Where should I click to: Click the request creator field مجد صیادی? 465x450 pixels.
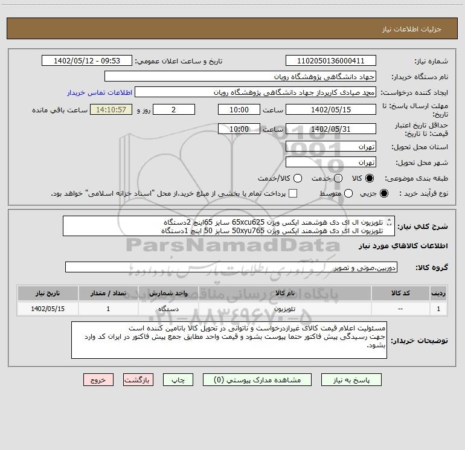tap(255, 92)
